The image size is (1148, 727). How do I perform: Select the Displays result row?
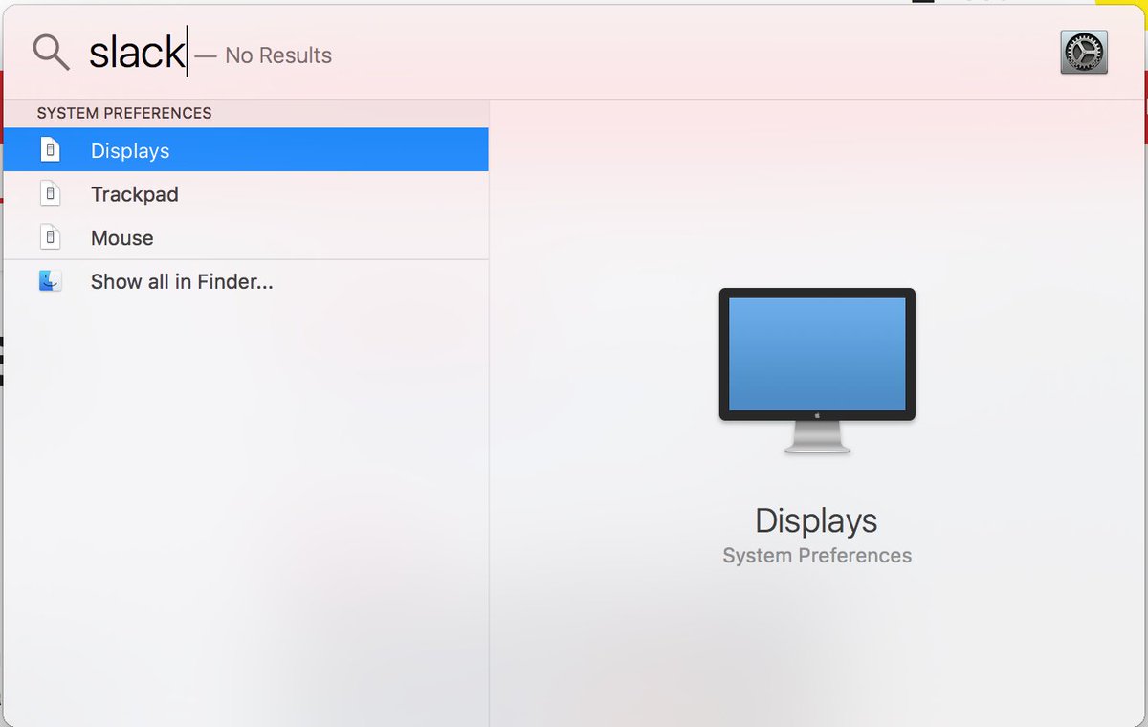click(x=246, y=150)
